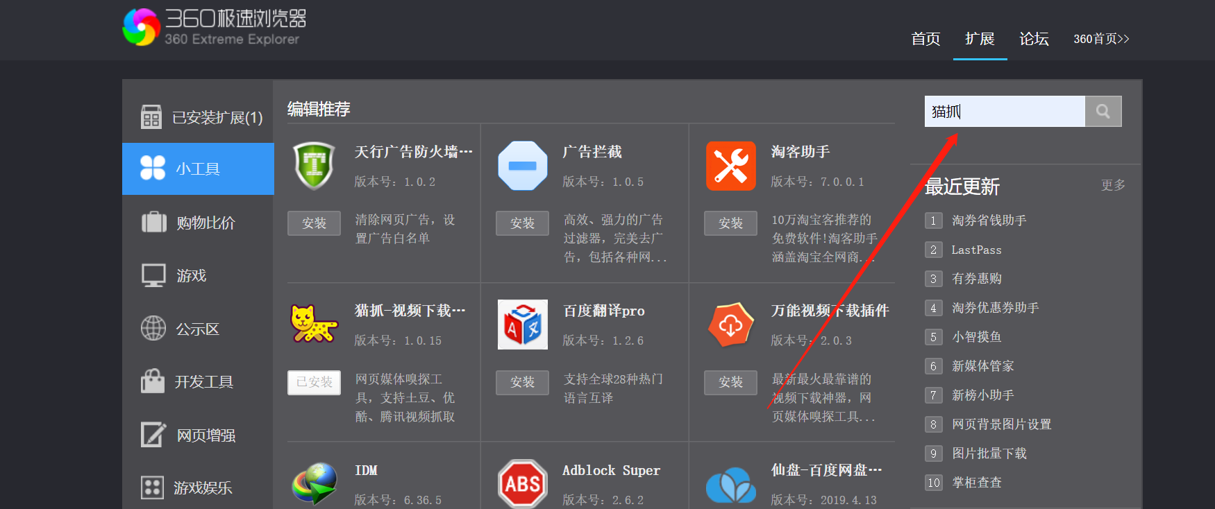The height and width of the screenshot is (509, 1215).
Task: Click the 已安装 button for 猫抓
Action: [314, 382]
